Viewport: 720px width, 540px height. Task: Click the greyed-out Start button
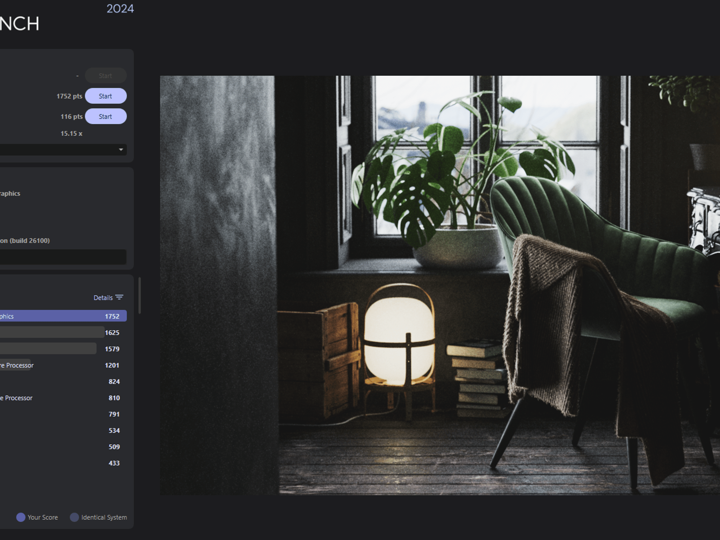(x=106, y=76)
